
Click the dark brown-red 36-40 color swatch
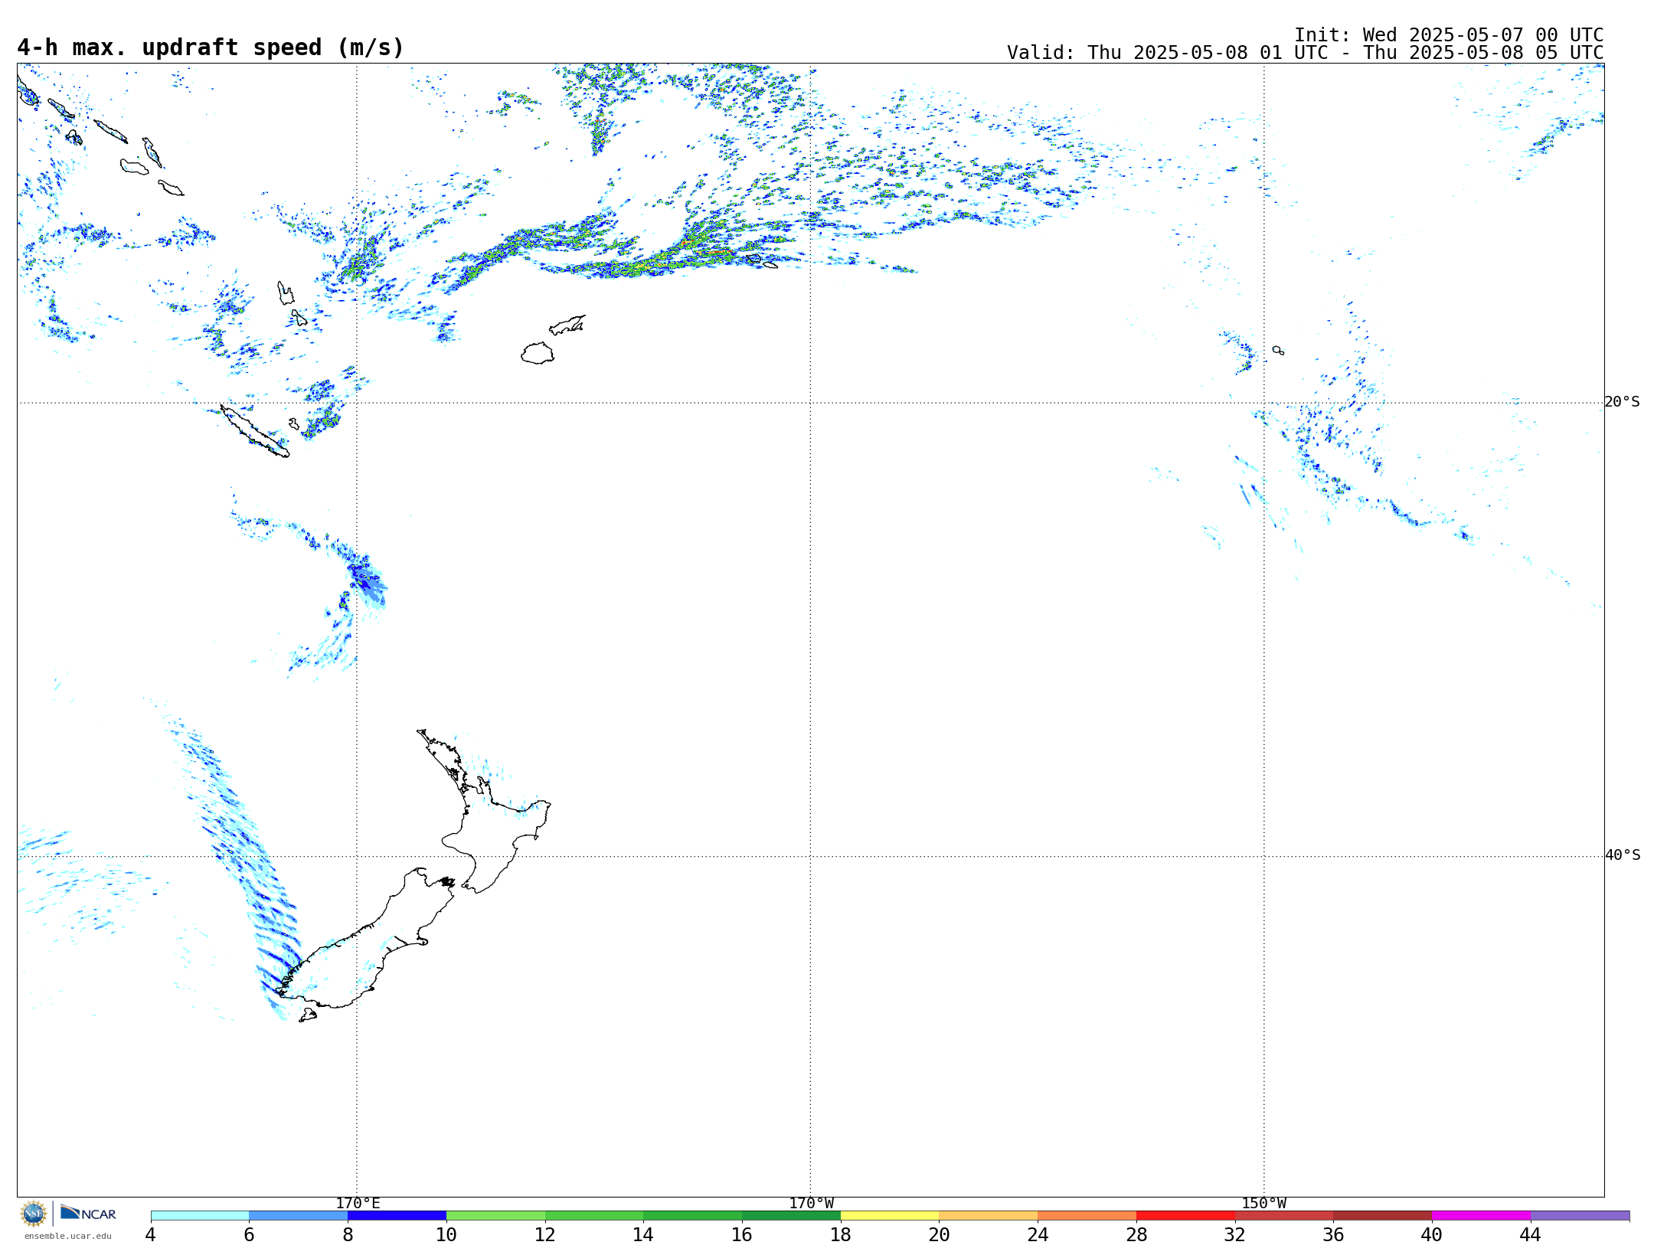pyautogui.click(x=1383, y=1216)
